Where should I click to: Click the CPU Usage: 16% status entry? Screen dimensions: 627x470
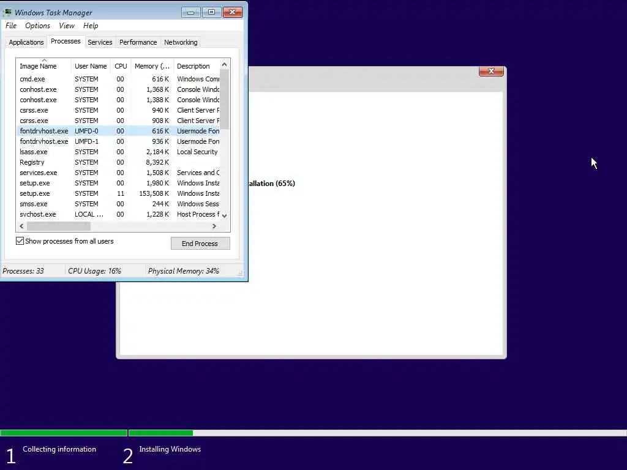[95, 271]
